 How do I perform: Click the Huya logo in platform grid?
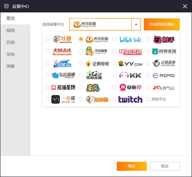(x=97, y=39)
